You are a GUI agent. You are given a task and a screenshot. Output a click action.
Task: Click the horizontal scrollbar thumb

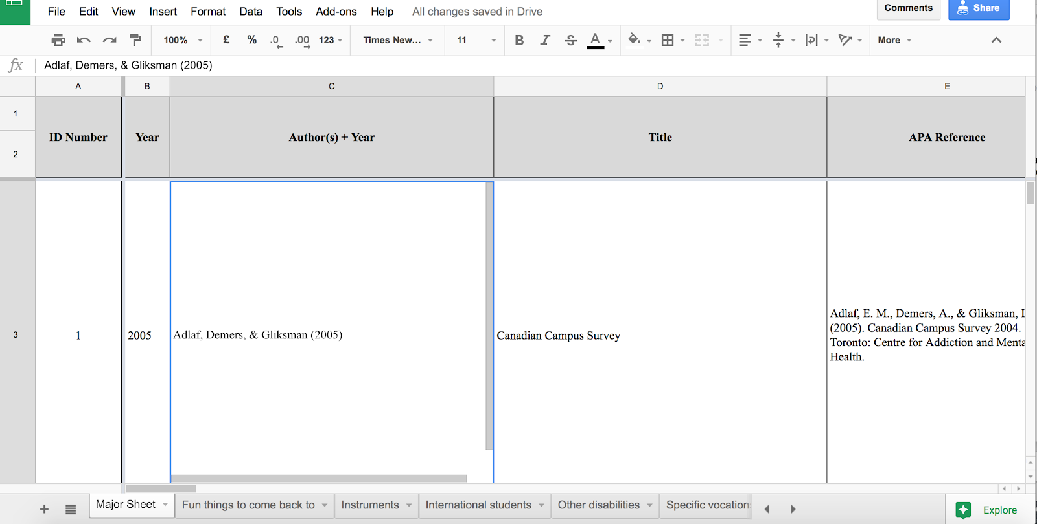click(161, 488)
